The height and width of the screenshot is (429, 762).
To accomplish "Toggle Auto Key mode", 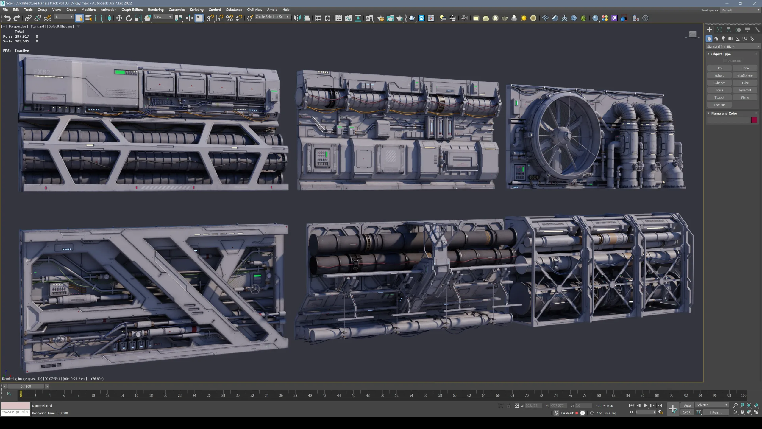I will click(687, 405).
